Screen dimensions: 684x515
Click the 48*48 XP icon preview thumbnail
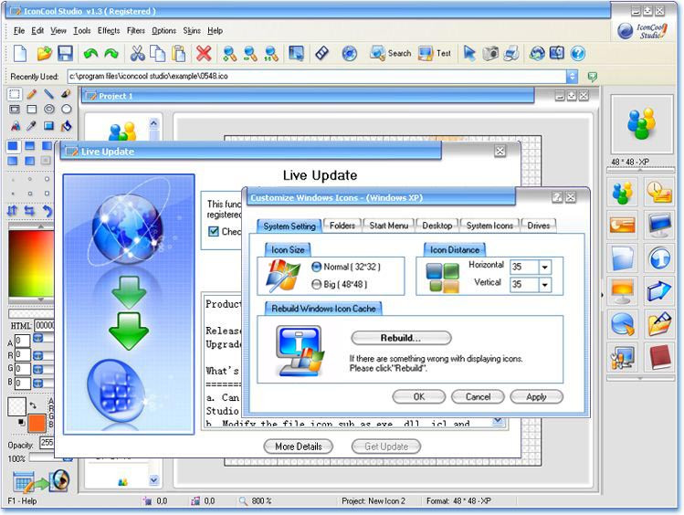(642, 123)
